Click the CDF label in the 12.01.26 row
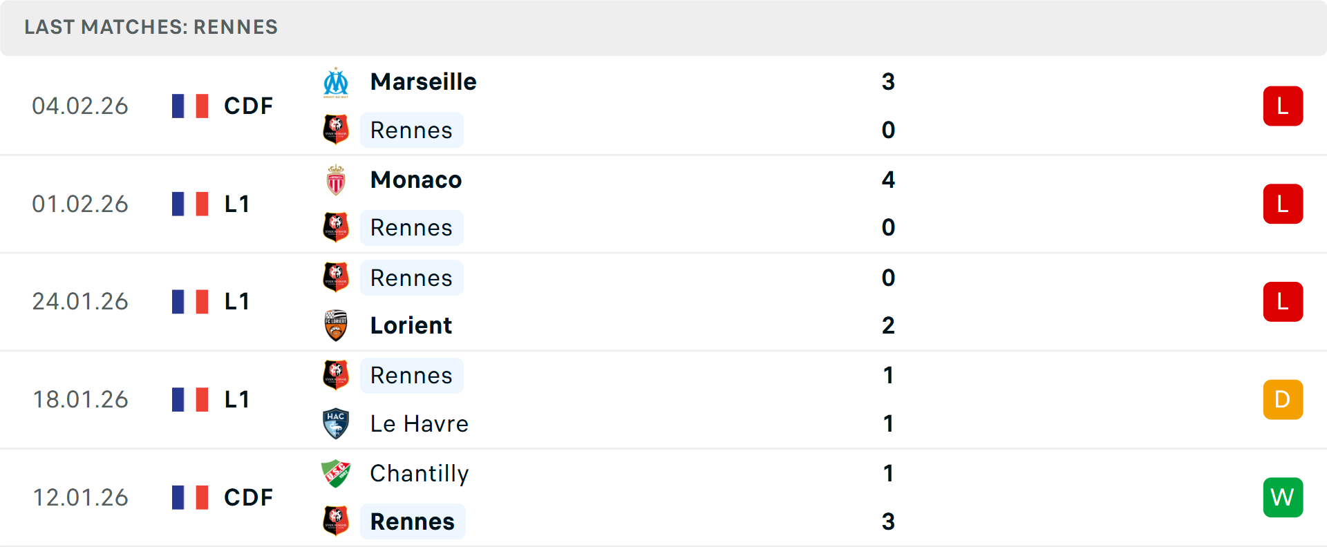Screen dimensions: 1327x547 tap(248, 497)
